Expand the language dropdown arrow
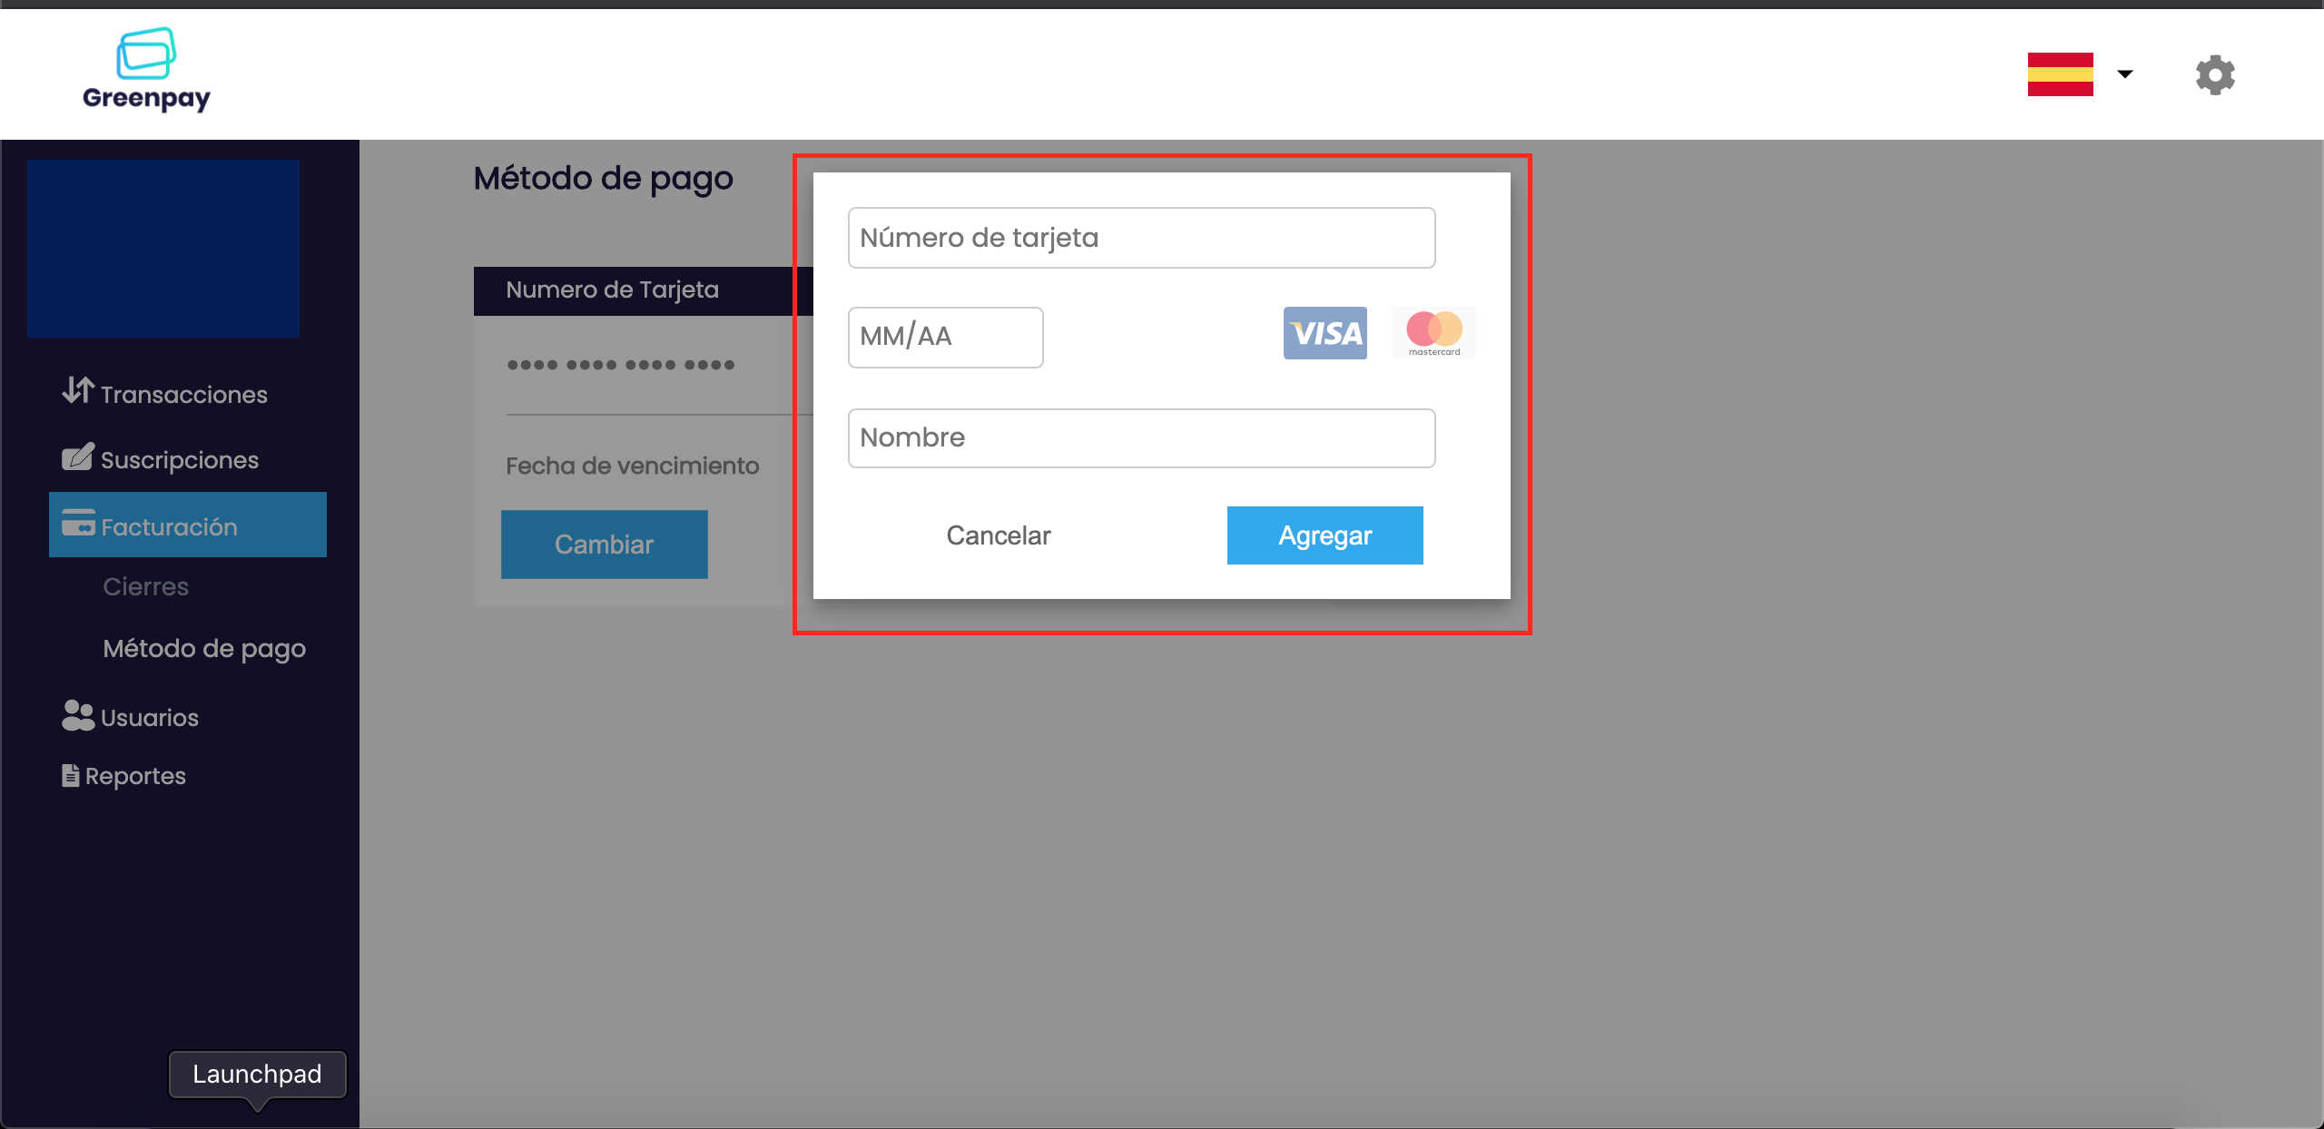2324x1129 pixels. tap(2125, 74)
